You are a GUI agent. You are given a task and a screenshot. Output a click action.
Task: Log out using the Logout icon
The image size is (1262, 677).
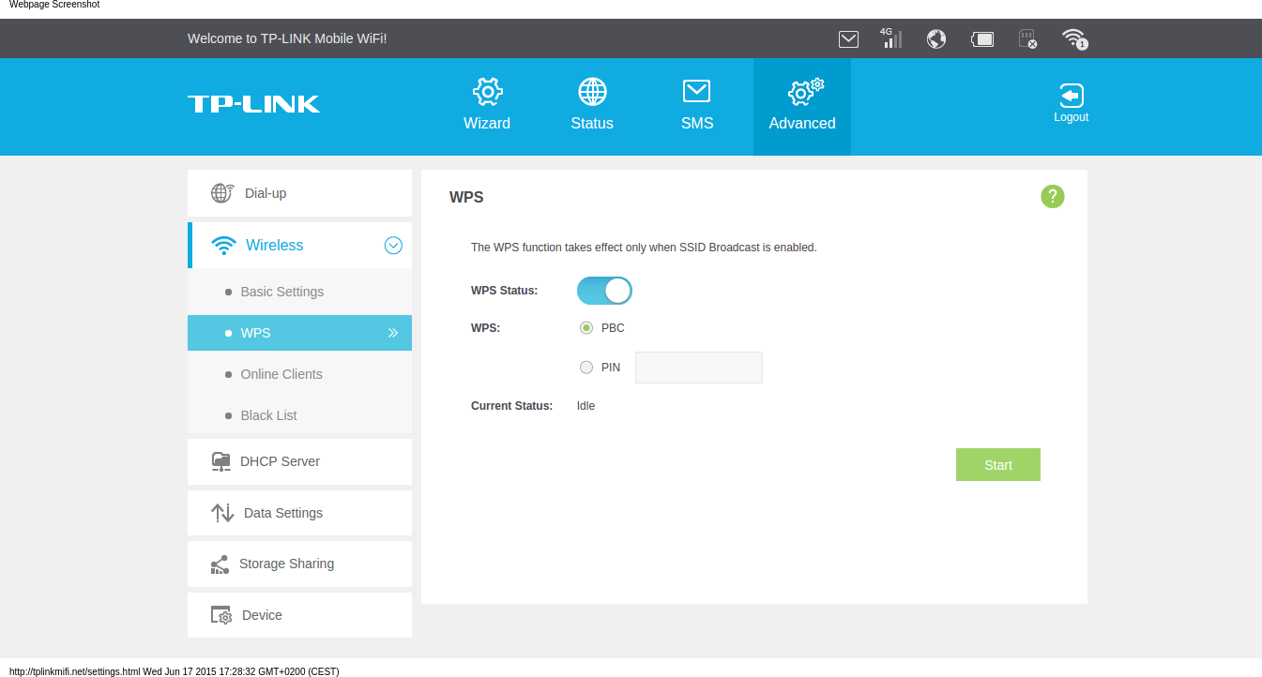pyautogui.click(x=1071, y=103)
